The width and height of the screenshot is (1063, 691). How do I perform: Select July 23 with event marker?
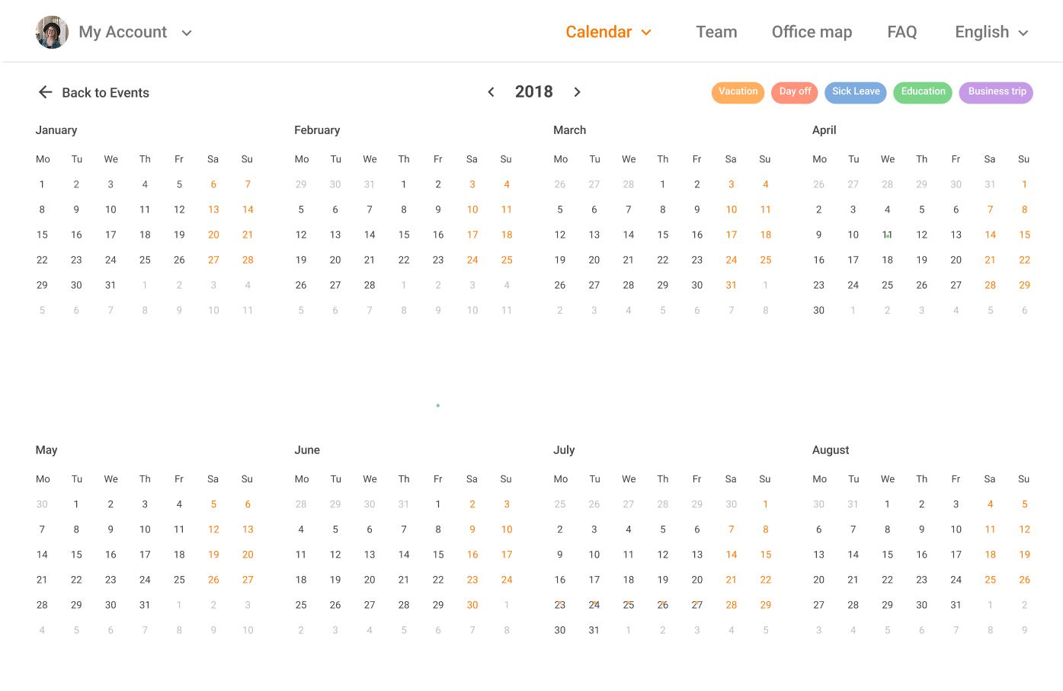point(560,605)
